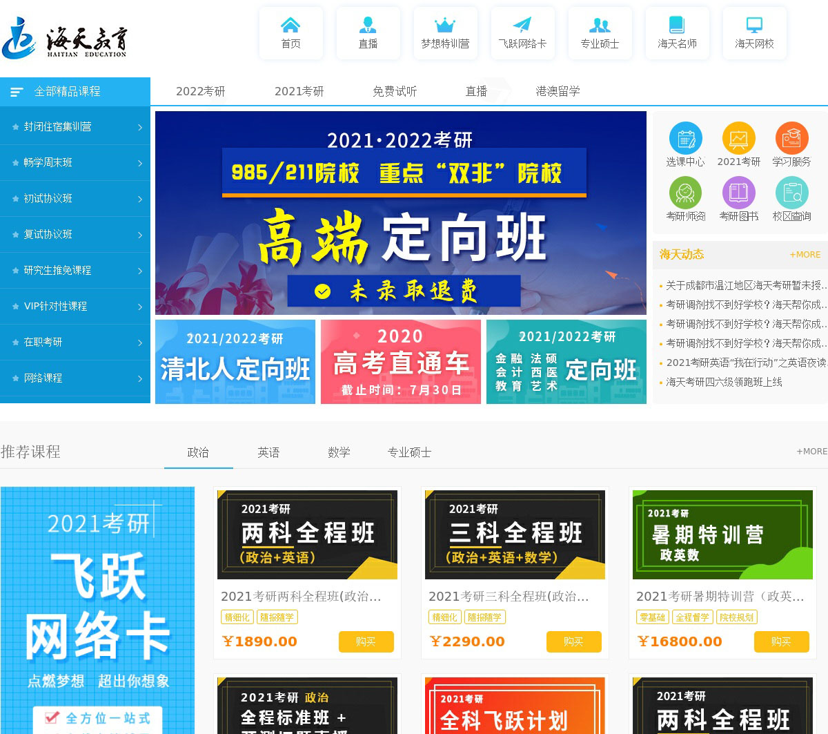Click the 院校规划 tag

click(737, 617)
